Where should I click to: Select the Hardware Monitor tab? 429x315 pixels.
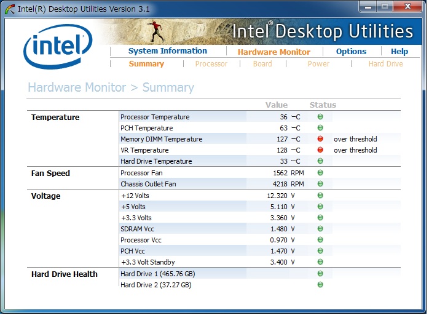pyautogui.click(x=274, y=52)
